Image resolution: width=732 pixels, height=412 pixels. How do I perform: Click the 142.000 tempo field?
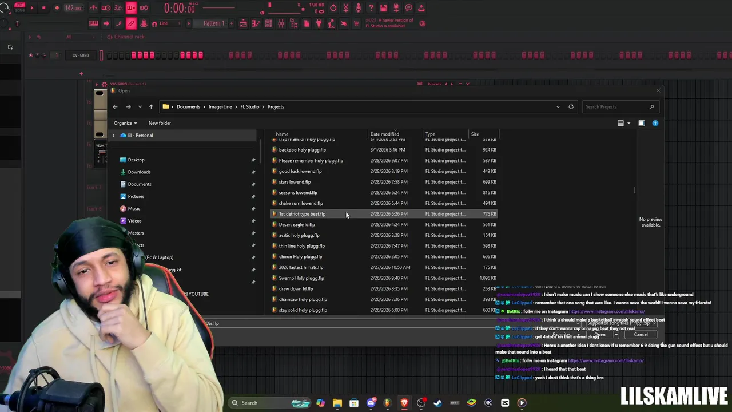coord(73,8)
